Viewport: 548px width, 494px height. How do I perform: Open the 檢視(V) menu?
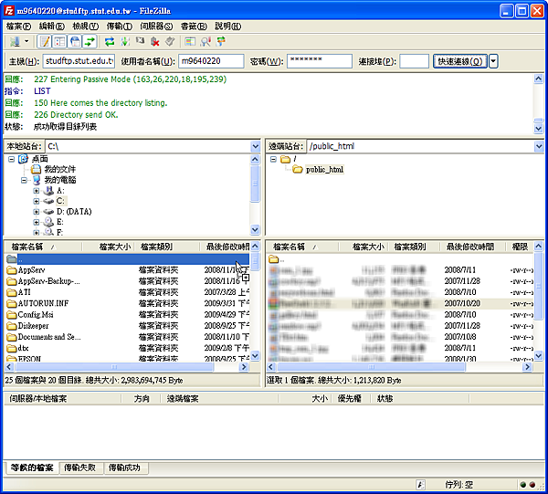click(x=85, y=26)
